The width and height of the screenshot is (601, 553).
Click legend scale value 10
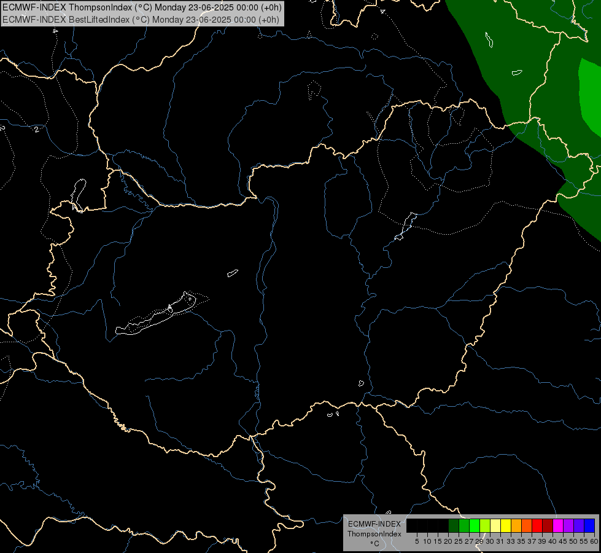click(x=427, y=541)
